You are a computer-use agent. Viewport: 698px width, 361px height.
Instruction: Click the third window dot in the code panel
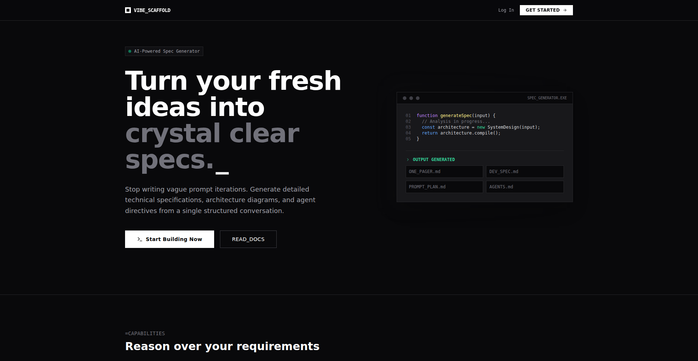[418, 98]
